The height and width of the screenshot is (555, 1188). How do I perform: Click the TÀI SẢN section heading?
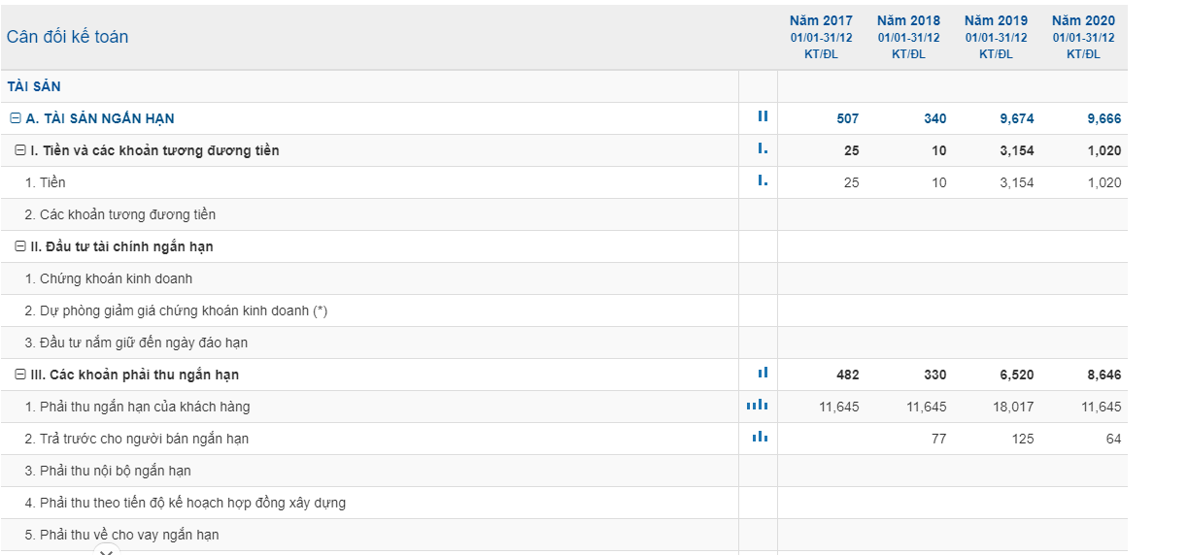point(34,86)
